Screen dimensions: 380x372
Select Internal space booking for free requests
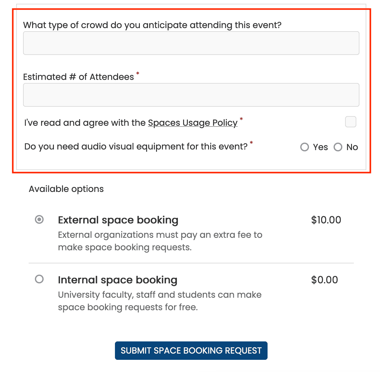pos(39,279)
